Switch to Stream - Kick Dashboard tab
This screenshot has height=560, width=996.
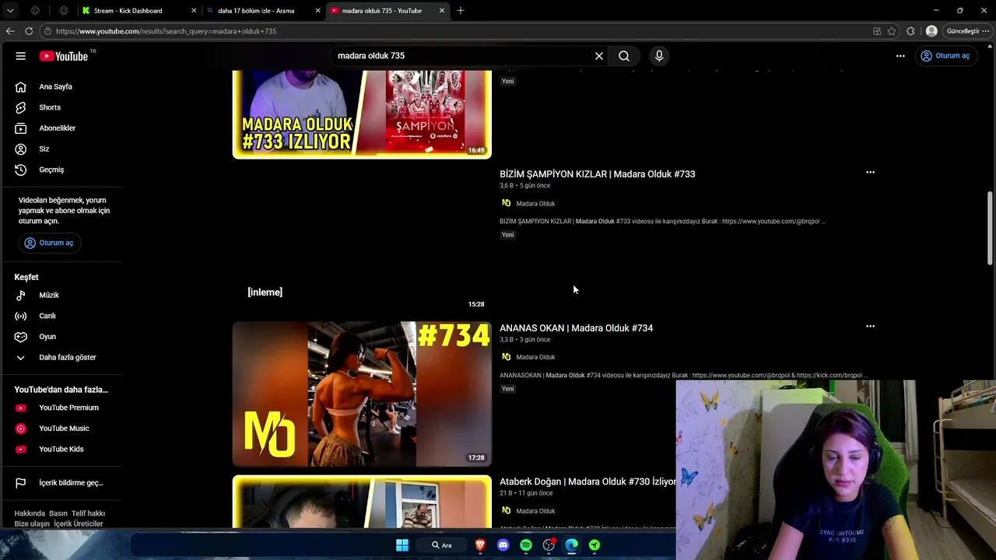pos(139,11)
